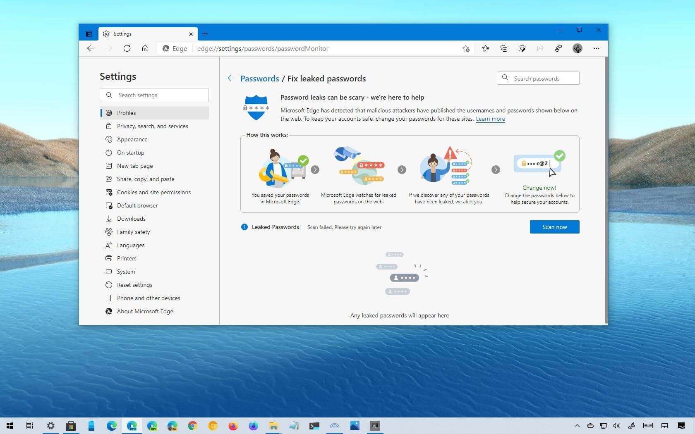Open Edge Dev from taskbar
Image resolution: width=695 pixels, height=434 pixels.
click(152, 425)
